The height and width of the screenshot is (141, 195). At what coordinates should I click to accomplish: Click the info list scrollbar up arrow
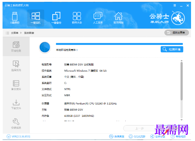click(x=182, y=61)
